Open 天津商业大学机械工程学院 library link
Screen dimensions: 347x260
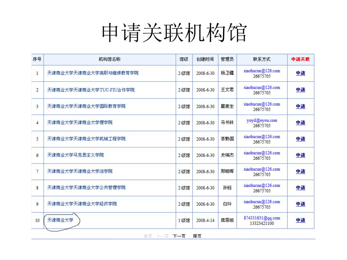coord(86,138)
